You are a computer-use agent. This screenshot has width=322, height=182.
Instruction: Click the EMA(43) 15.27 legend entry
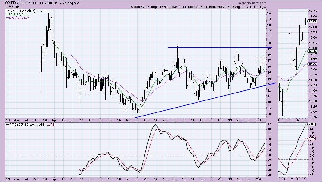tap(17, 18)
